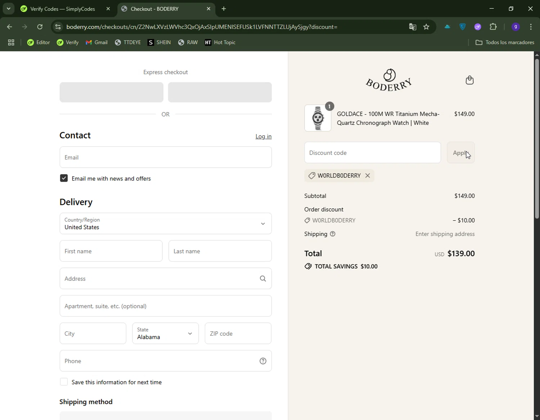Viewport: 540px width, 420px height.
Task: Focus the Address field
Action: click(x=166, y=278)
